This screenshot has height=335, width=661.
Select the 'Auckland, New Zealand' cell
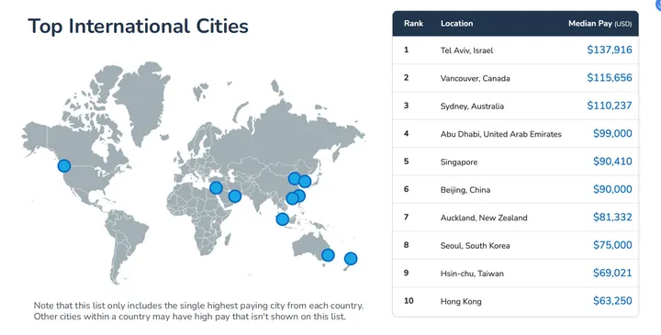point(484,218)
